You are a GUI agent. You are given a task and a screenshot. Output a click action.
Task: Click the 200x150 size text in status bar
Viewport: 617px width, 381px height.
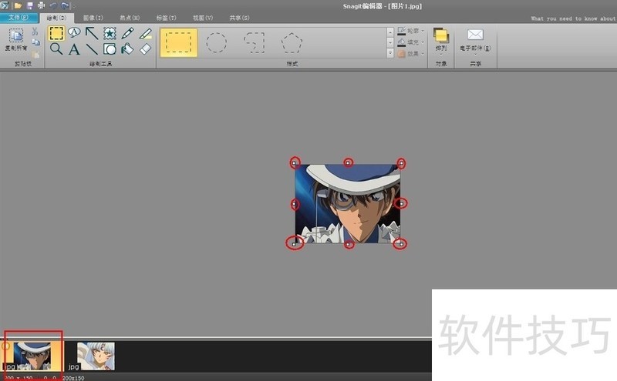(73, 378)
